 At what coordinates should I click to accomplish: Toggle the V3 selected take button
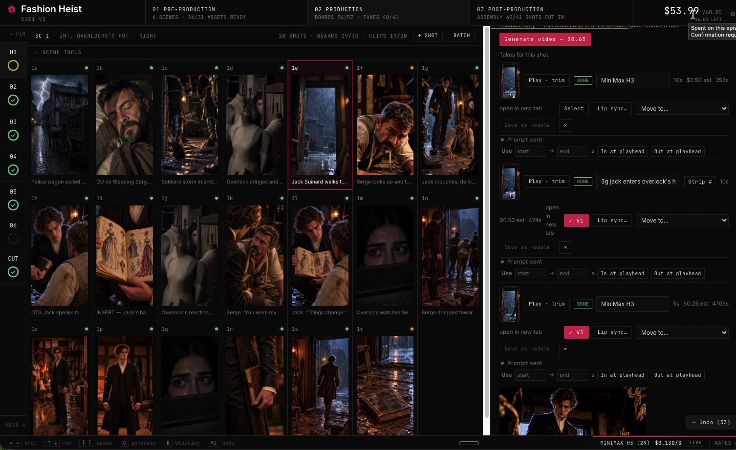576,332
